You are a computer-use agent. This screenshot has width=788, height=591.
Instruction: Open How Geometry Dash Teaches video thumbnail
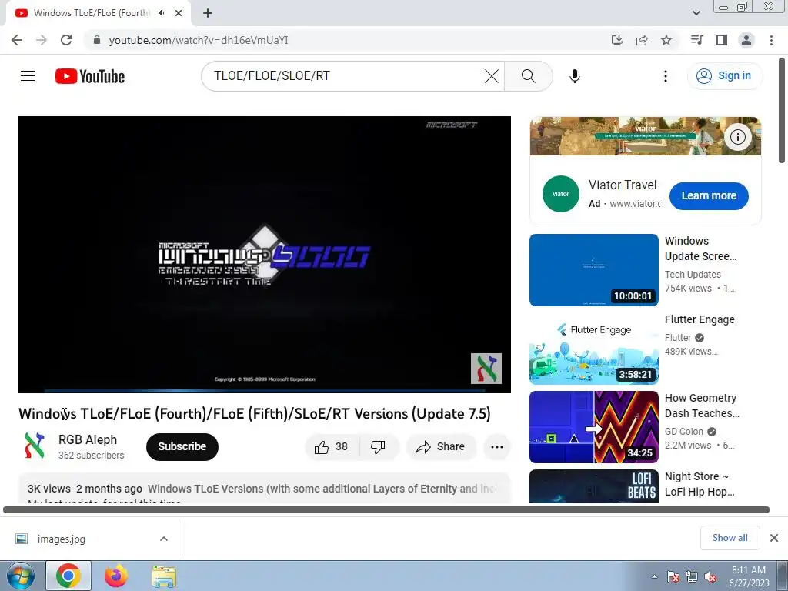(593, 427)
